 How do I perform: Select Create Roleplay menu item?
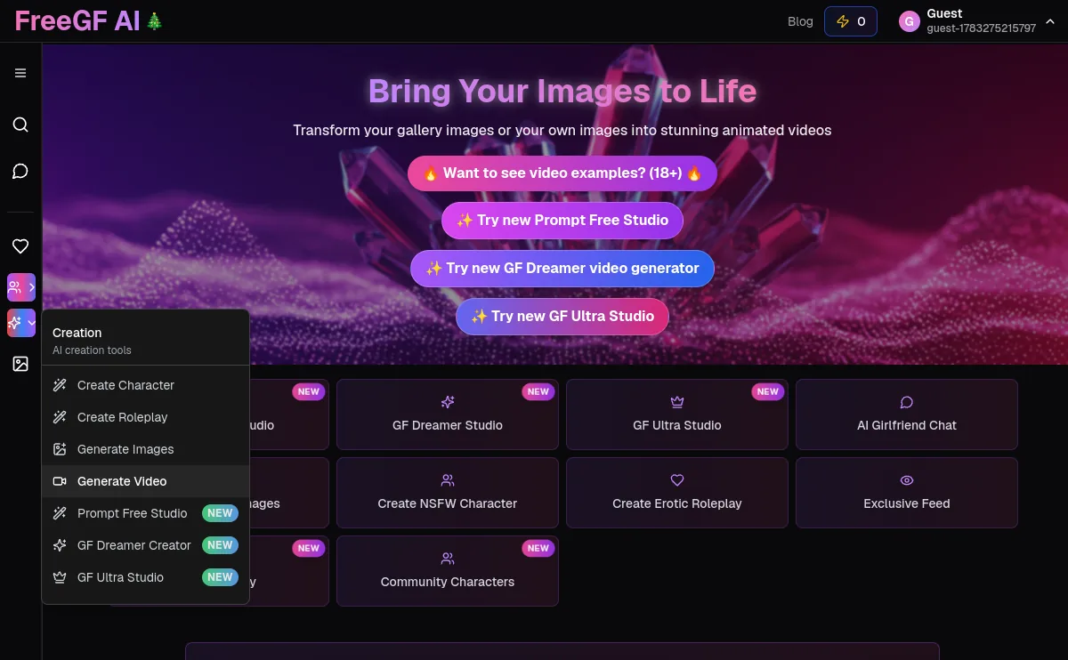click(x=145, y=417)
